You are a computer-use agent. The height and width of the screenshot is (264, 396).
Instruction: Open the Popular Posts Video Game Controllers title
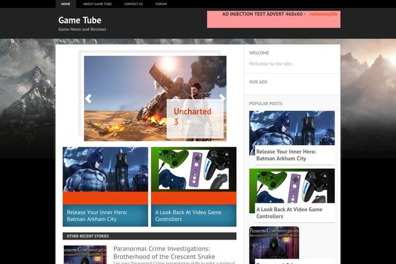289,213
